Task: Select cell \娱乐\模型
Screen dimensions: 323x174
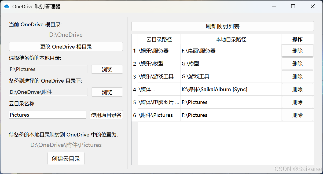Action: click(159, 64)
